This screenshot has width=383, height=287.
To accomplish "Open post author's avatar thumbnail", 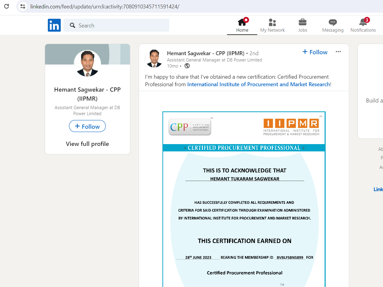I will (x=154, y=58).
